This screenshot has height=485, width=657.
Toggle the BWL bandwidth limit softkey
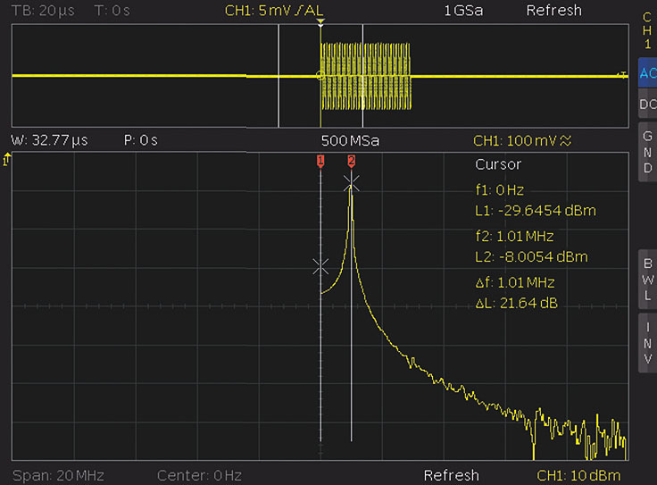click(x=647, y=279)
